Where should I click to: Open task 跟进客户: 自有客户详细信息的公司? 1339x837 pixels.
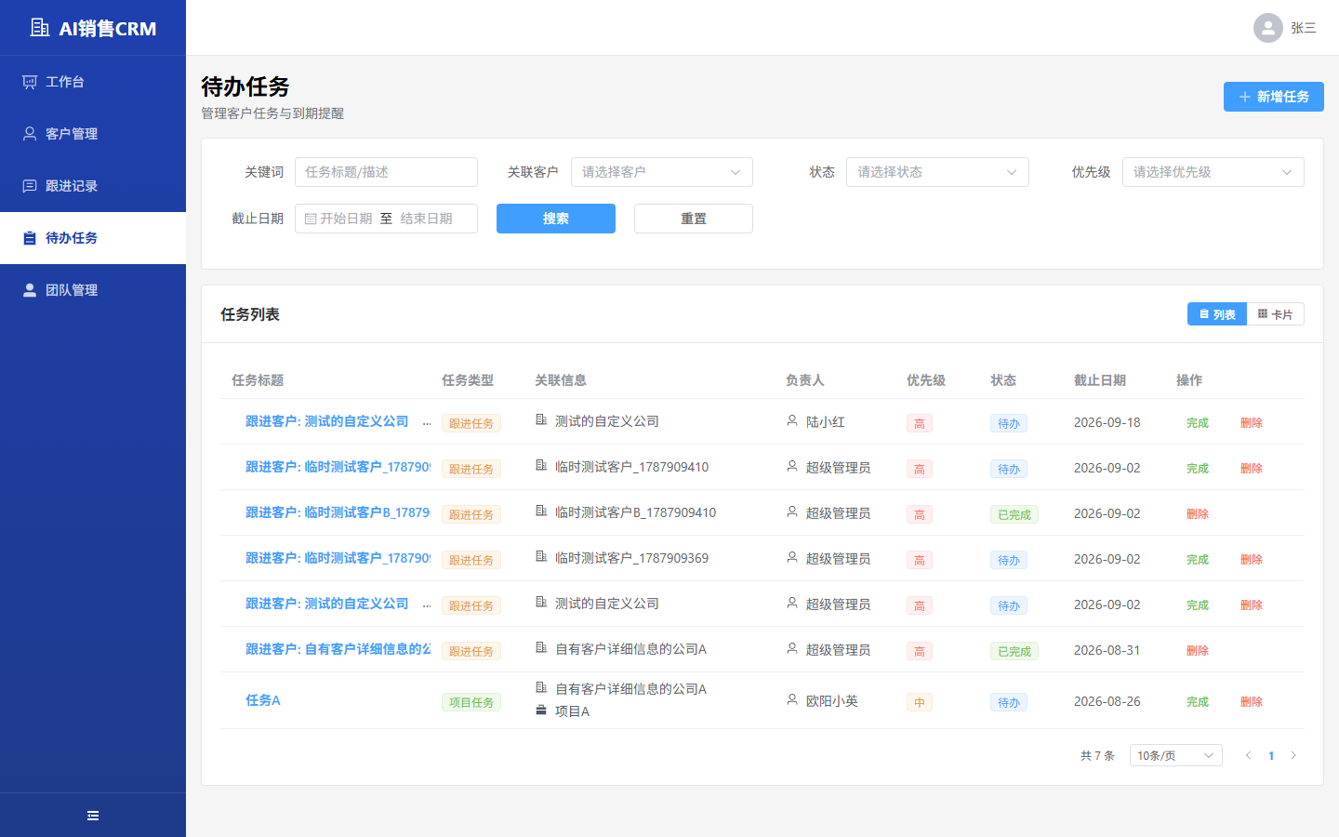pos(338,649)
